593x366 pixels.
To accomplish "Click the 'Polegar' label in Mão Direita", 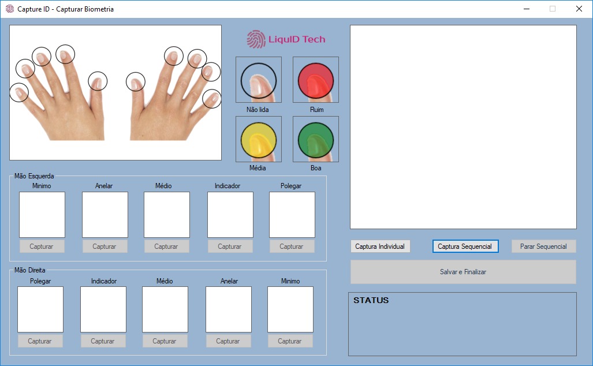I will click(40, 281).
